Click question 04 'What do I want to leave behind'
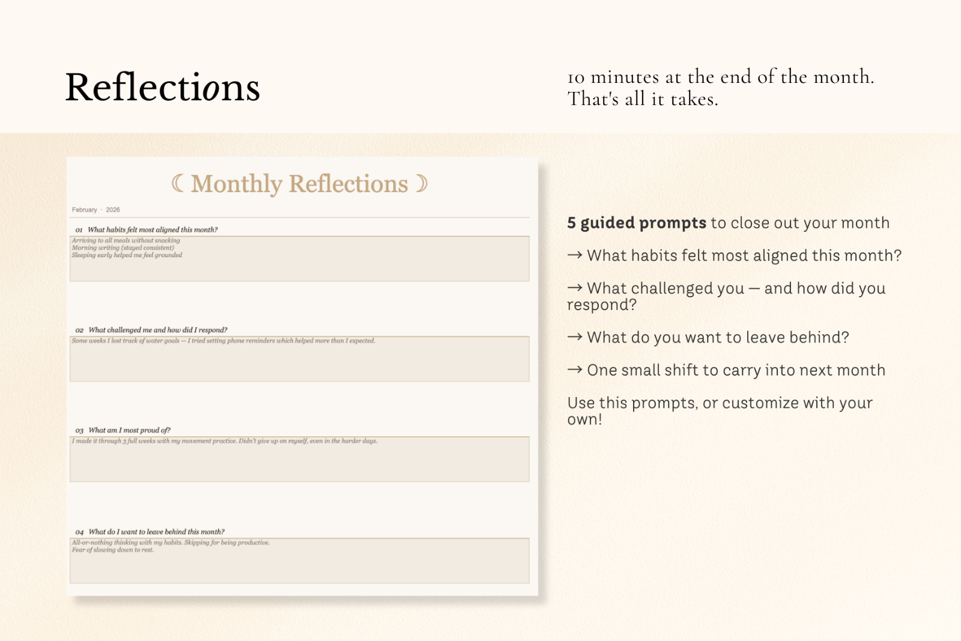961x641 pixels. pos(156,532)
